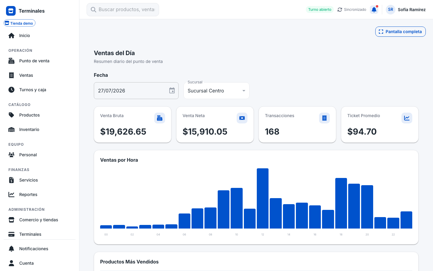Open the Inventario menu item
The image size is (433, 271).
[40, 129]
